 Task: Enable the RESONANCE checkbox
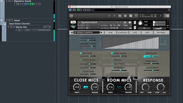[x=112, y=68]
